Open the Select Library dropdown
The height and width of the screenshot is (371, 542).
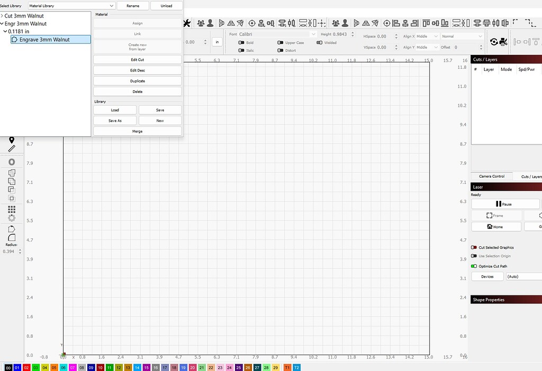[x=71, y=6]
